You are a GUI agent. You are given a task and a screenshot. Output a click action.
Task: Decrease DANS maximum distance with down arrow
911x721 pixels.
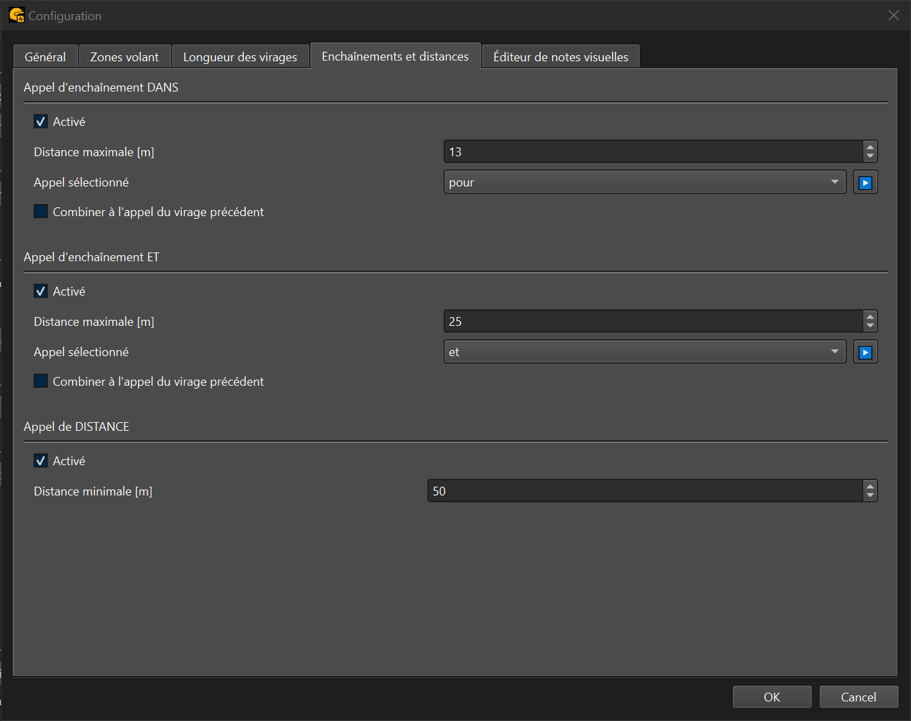(870, 157)
